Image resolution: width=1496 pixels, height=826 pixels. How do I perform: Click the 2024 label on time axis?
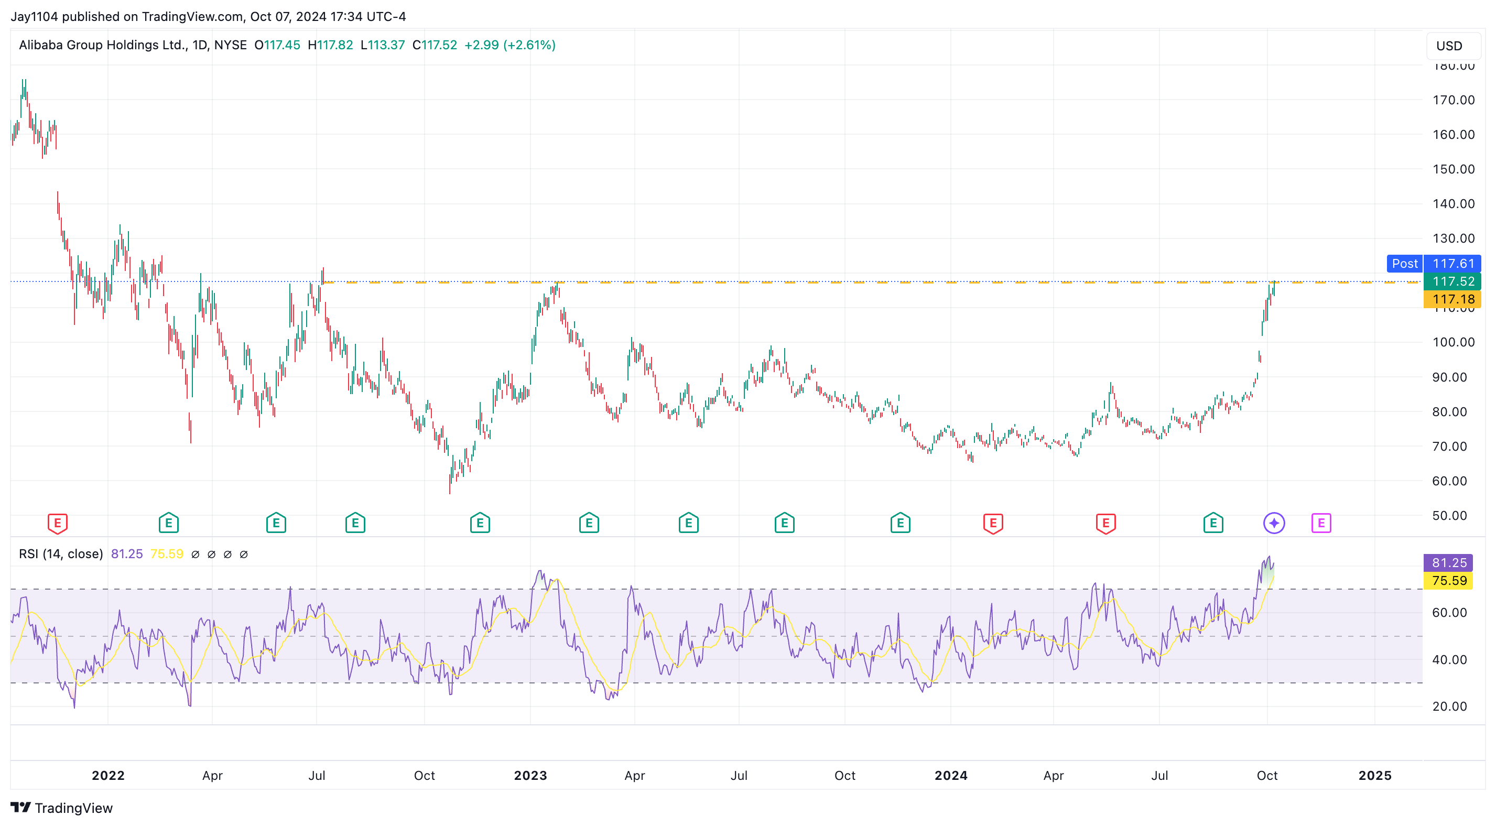951,776
